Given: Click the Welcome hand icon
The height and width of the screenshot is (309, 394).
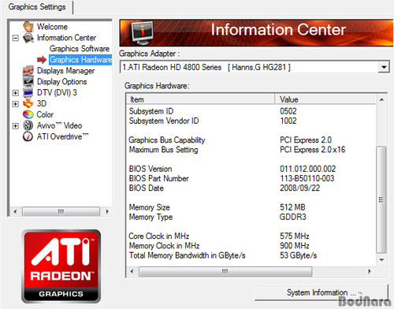Looking at the screenshot, I should pyautogui.click(x=28, y=27).
